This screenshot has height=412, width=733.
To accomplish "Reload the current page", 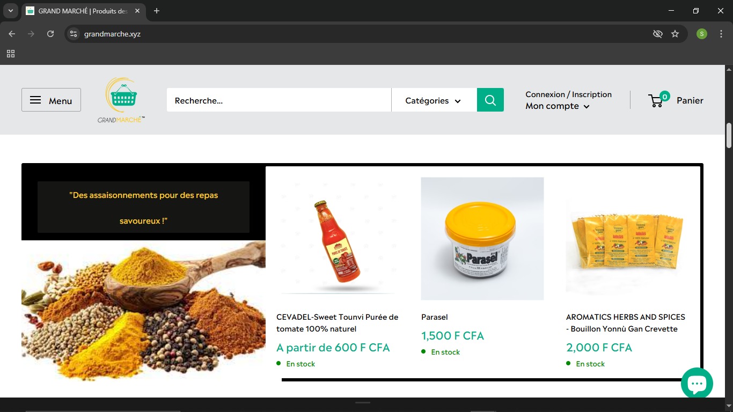I will (x=50, y=34).
